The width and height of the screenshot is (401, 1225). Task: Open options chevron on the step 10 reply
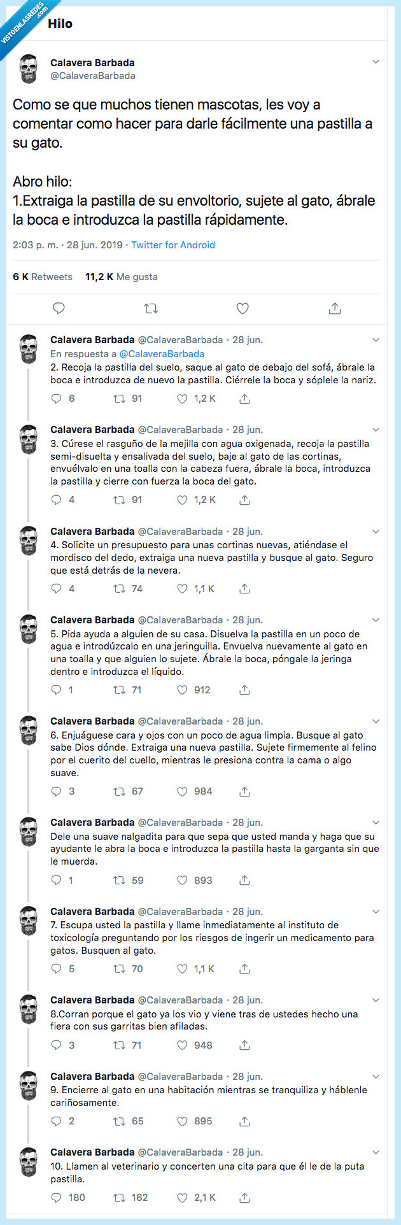(x=376, y=1152)
